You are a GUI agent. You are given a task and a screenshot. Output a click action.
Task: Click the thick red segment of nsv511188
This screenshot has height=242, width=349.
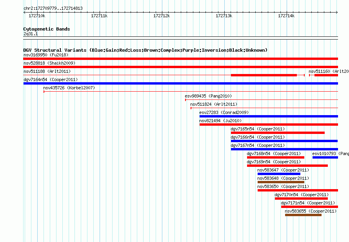pyautogui.click(x=264, y=75)
